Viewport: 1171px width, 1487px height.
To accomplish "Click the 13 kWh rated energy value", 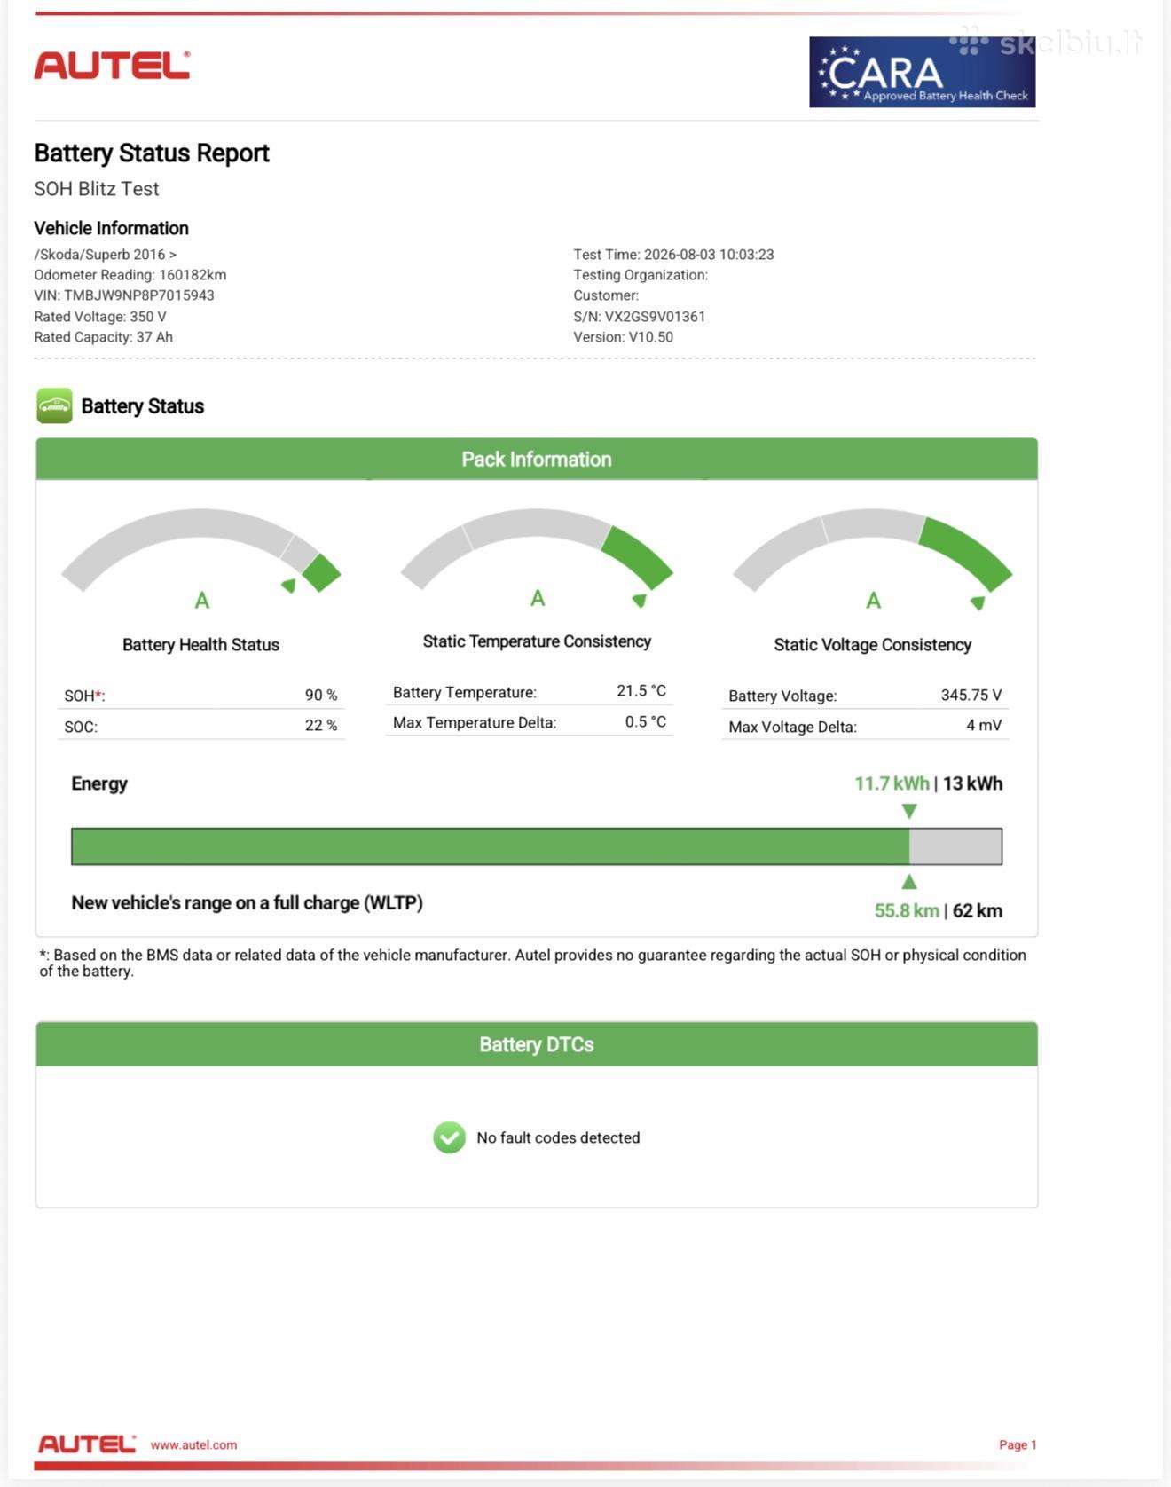I will click(x=972, y=783).
